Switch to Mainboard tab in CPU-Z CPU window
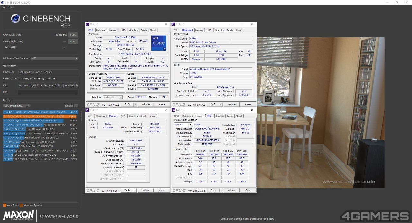This screenshot has width=412, height=223. 101,30
